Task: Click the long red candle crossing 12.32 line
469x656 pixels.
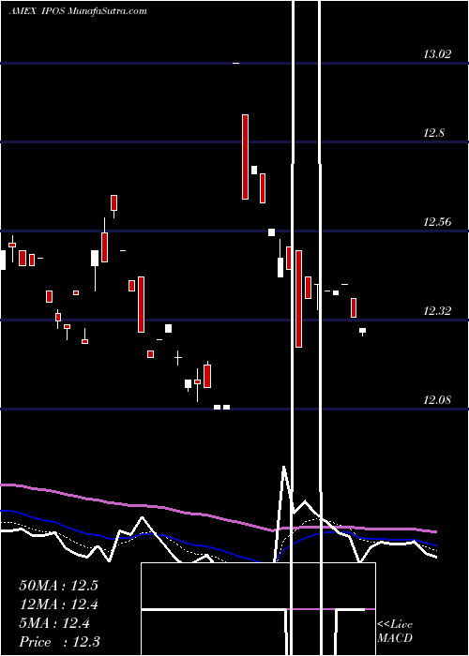Action: coord(298,299)
